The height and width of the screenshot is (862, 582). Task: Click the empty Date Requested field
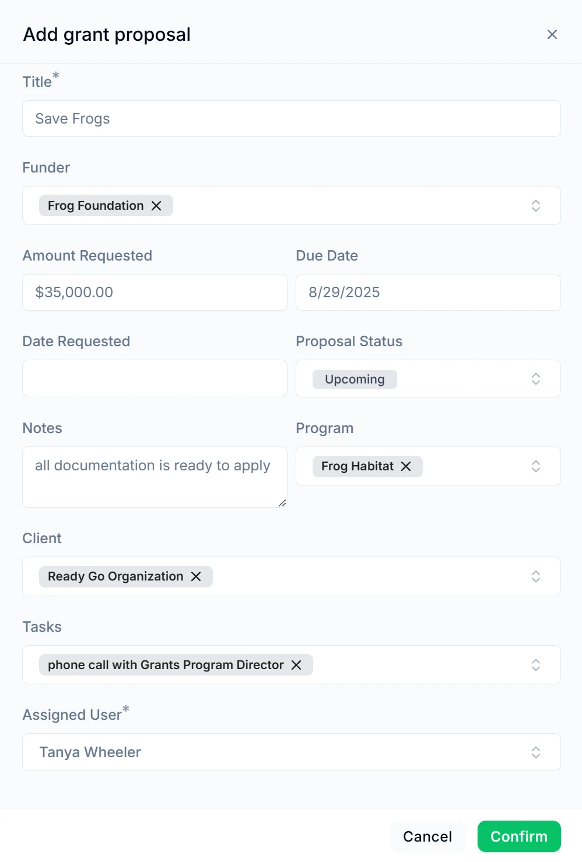pos(155,378)
